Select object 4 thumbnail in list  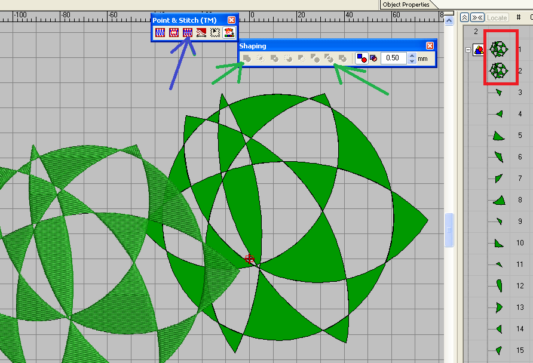coord(500,114)
